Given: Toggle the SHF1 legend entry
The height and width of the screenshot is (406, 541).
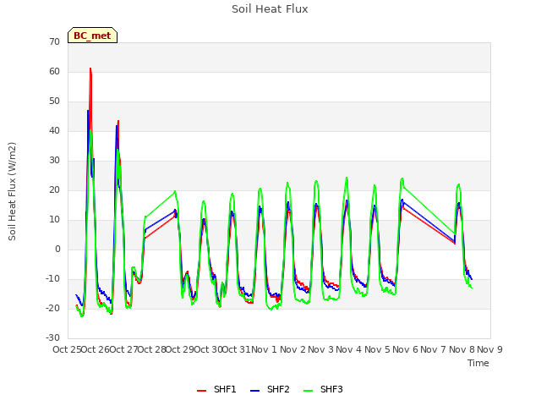Looking at the screenshot, I should pos(216,389).
